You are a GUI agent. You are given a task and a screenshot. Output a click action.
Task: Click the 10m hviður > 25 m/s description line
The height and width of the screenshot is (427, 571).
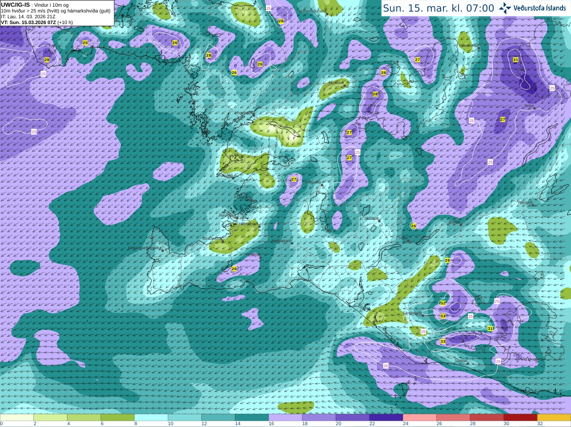56,11
